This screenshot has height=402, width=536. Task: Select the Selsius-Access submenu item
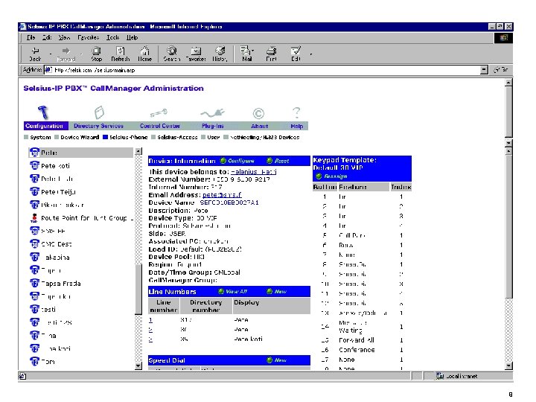click(x=174, y=137)
